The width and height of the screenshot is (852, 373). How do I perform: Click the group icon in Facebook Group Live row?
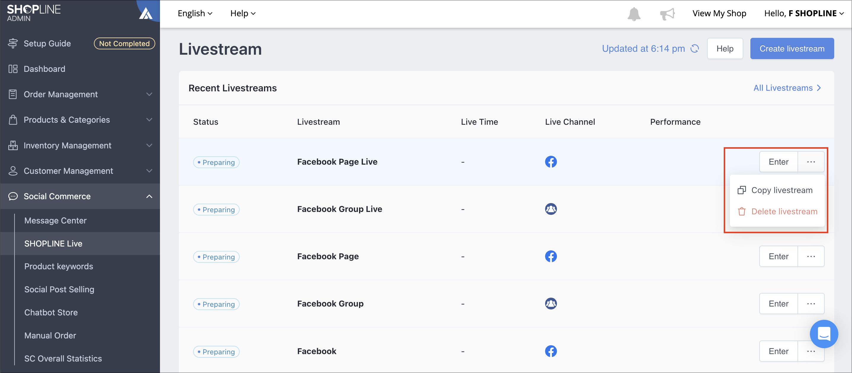coord(551,209)
